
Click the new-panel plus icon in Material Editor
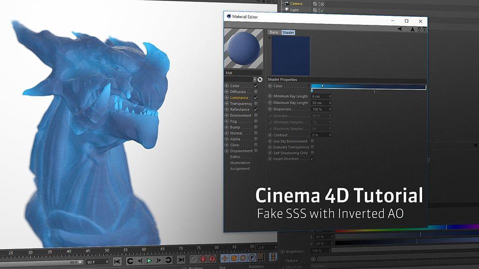pos(425,29)
